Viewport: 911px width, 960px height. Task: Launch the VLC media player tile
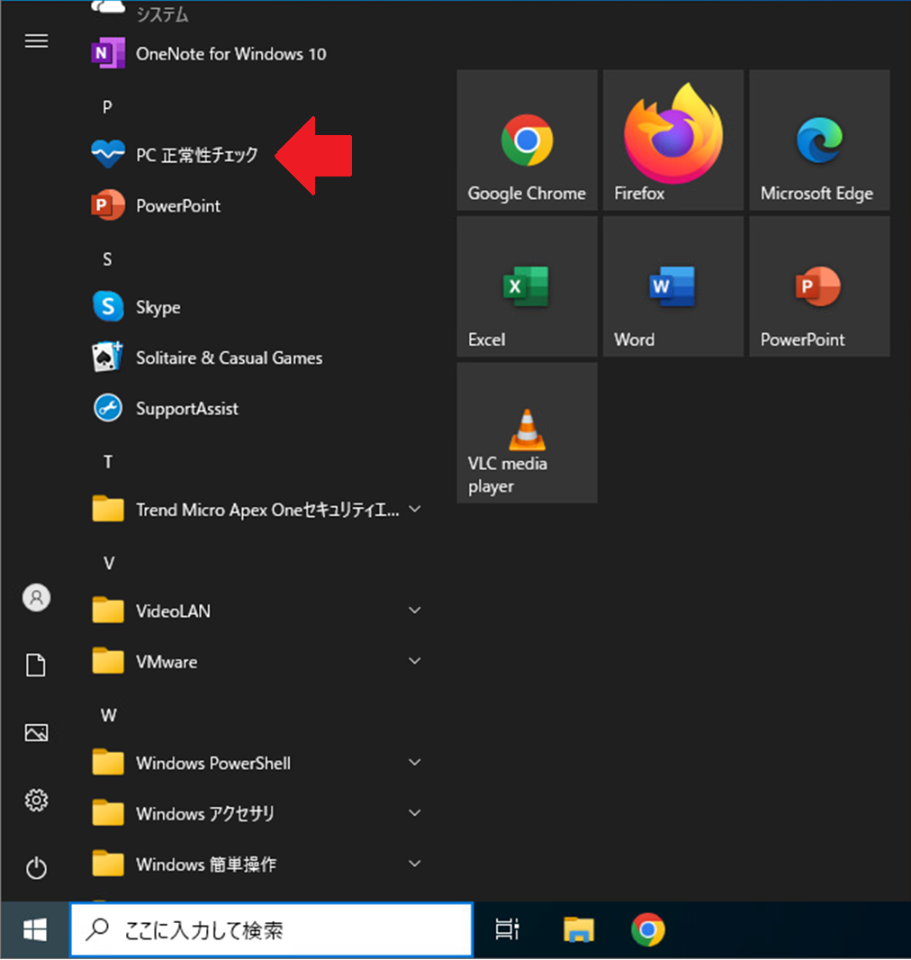527,433
